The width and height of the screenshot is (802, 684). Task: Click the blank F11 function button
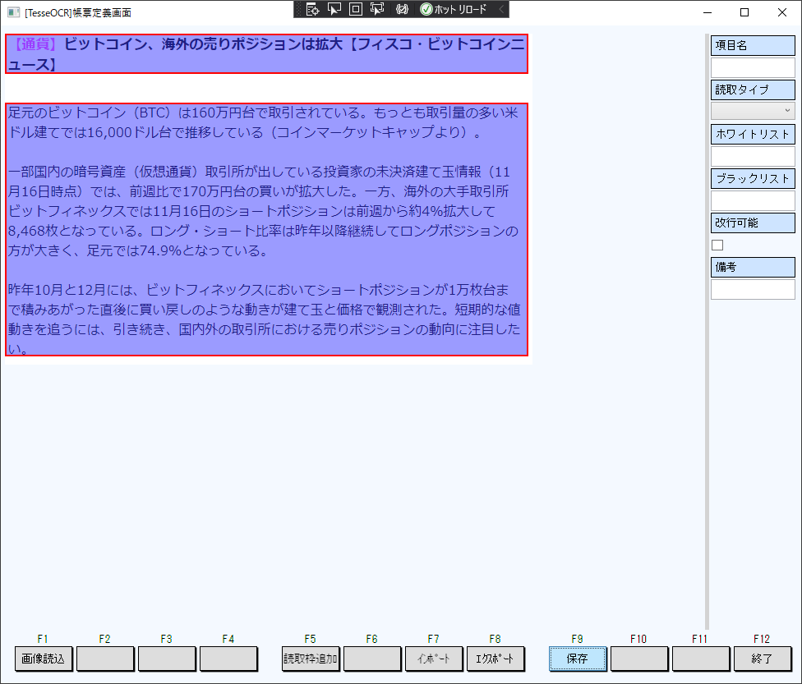click(x=700, y=659)
